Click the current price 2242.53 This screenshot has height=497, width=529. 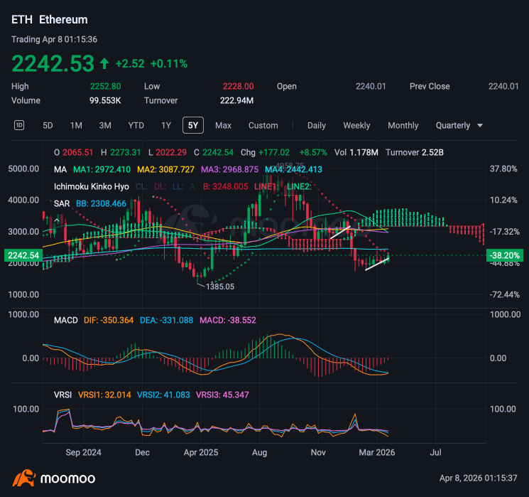pyautogui.click(x=53, y=63)
